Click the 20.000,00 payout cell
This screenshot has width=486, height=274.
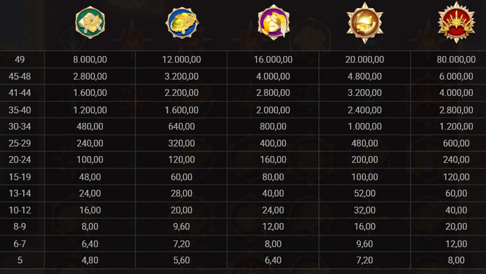[x=365, y=59]
